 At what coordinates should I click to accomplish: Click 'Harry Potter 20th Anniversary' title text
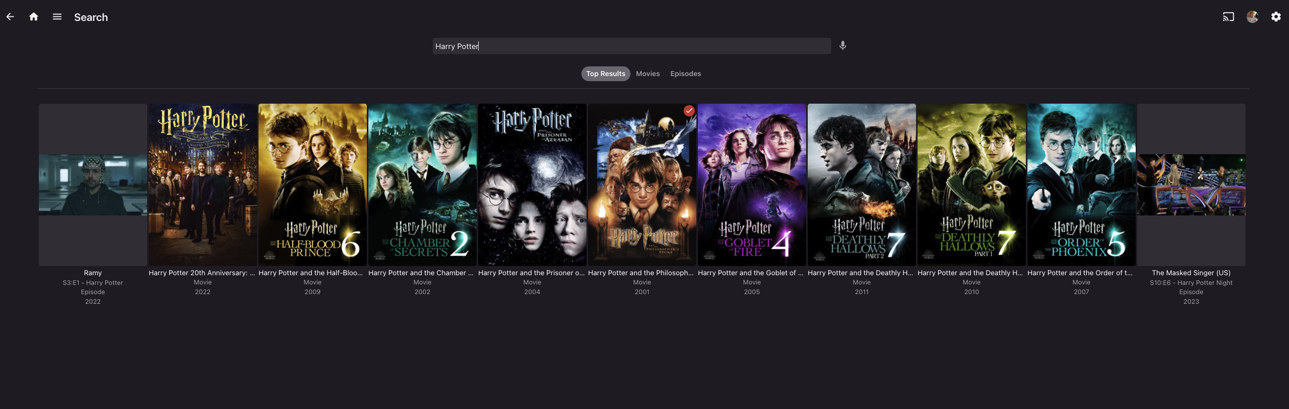[x=202, y=273]
